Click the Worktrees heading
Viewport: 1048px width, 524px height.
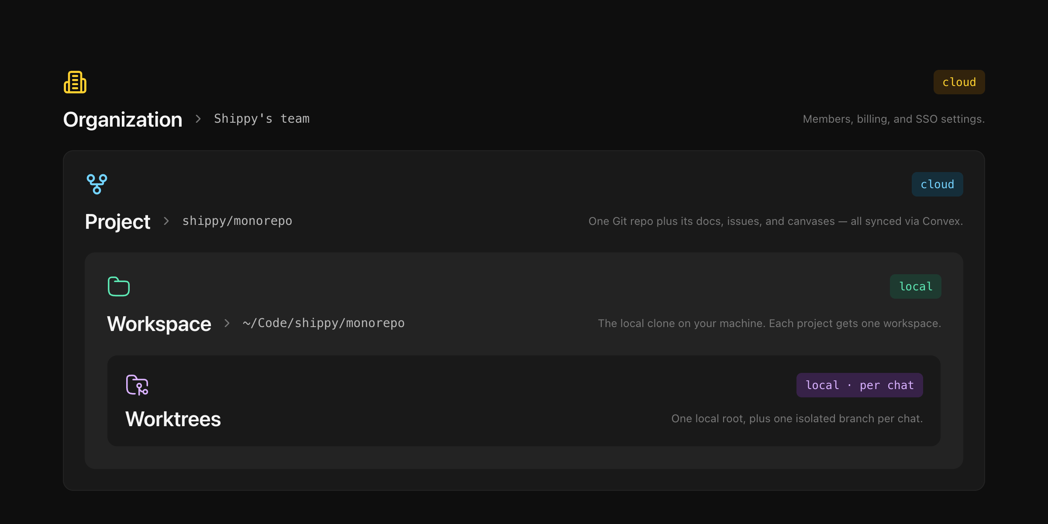[x=173, y=419]
